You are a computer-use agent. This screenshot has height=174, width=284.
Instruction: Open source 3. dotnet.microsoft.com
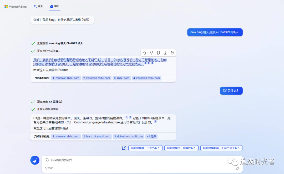pyautogui.click(x=128, y=137)
